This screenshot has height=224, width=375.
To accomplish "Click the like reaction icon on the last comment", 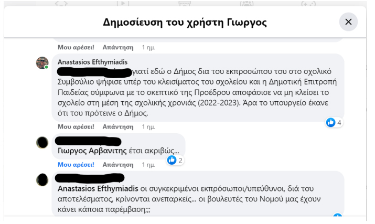I will point(337,217).
